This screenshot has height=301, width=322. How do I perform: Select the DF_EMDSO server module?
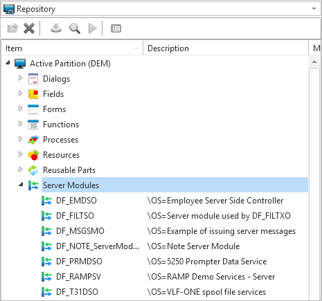(x=76, y=201)
